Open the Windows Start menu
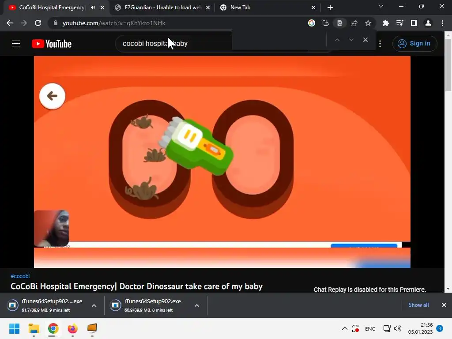The image size is (452, 339). click(14, 328)
